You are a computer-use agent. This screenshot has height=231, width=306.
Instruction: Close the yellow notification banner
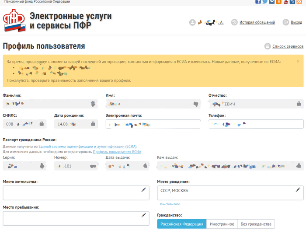tap(298, 62)
